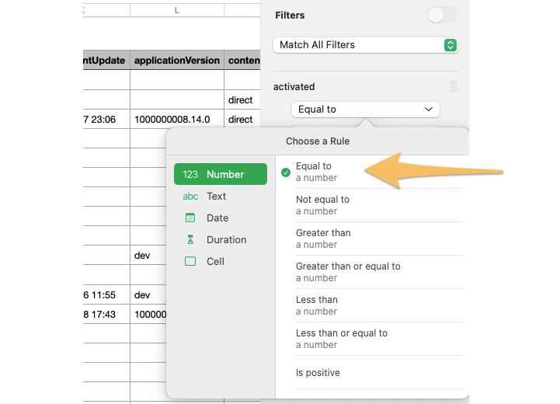
Task: Pick Greater than or equal to rule
Action: coord(347,272)
